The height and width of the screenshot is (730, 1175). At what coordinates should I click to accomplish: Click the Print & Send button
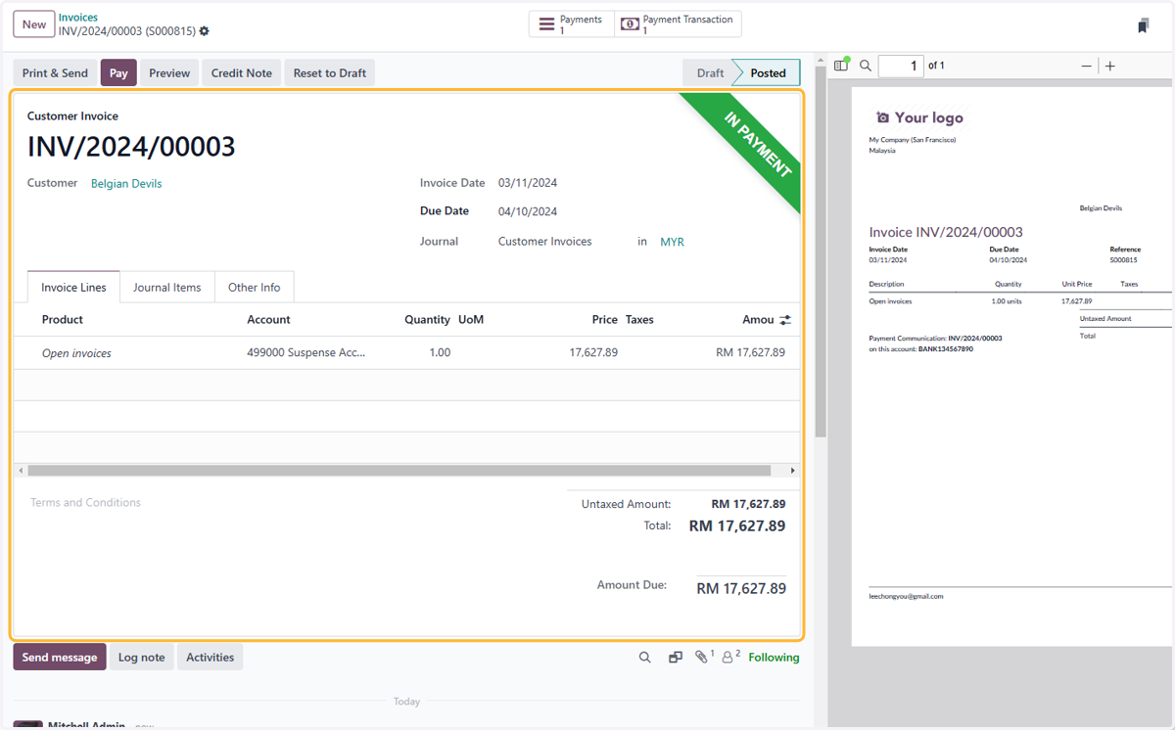(x=55, y=73)
